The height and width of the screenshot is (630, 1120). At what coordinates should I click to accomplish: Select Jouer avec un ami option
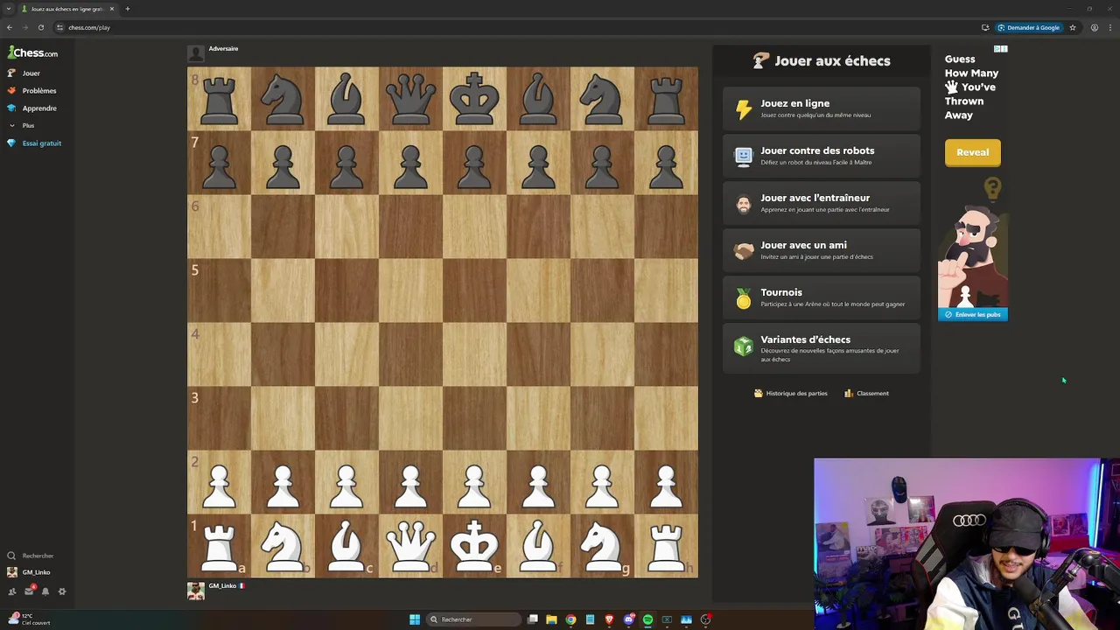(822, 250)
